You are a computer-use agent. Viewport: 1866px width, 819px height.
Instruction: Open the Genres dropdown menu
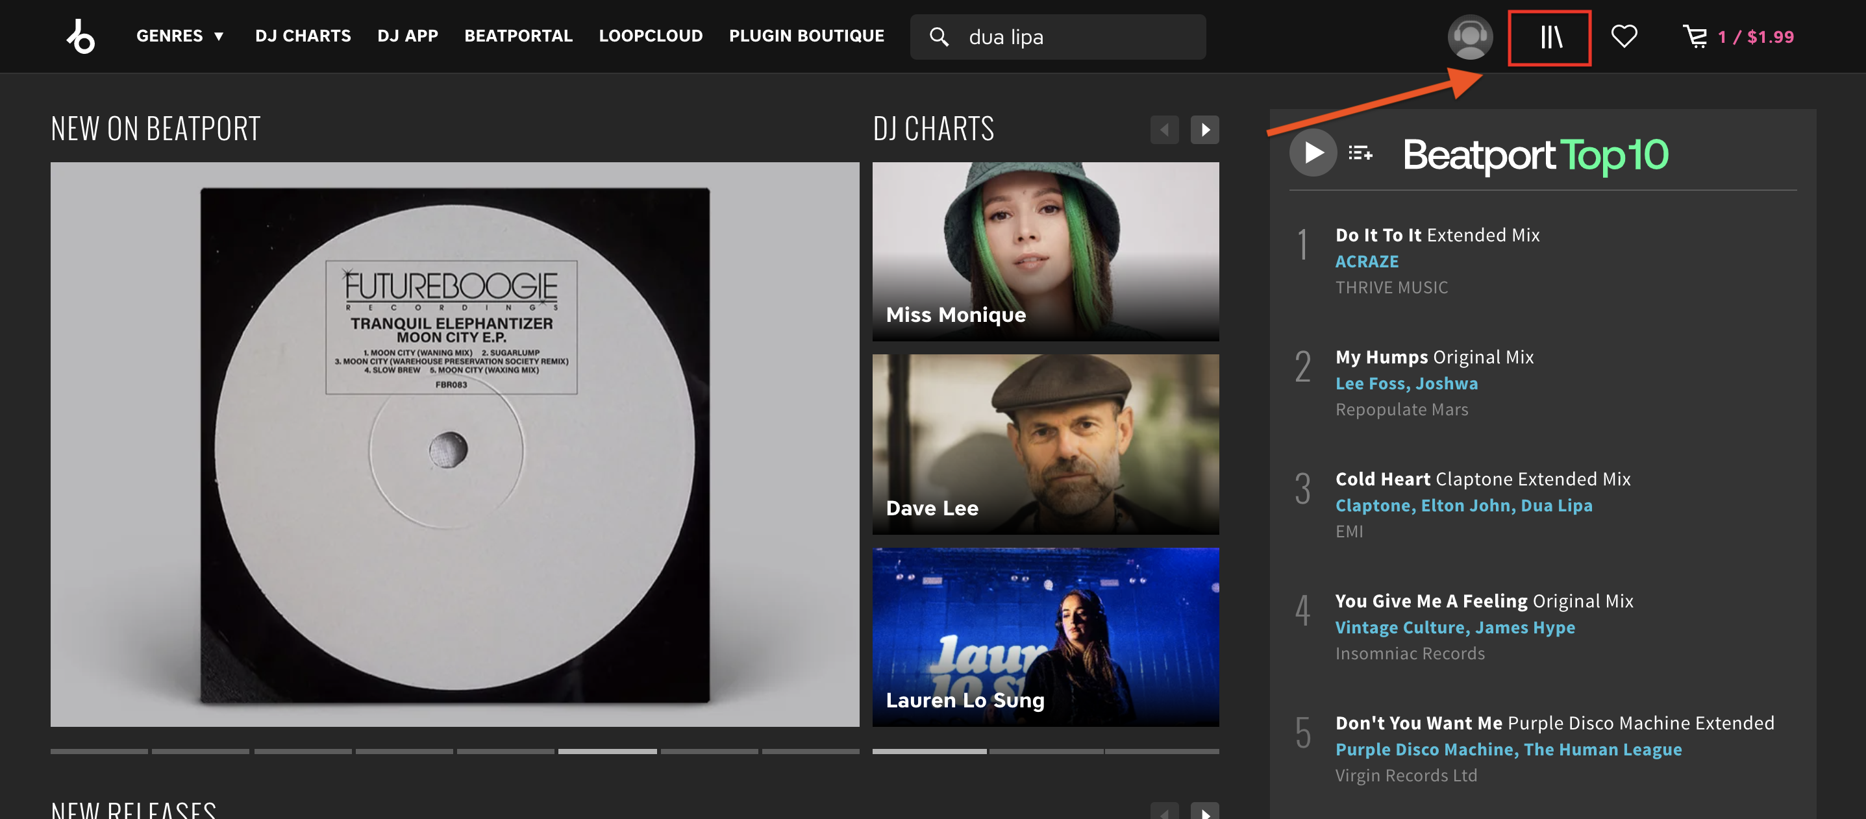click(x=180, y=36)
